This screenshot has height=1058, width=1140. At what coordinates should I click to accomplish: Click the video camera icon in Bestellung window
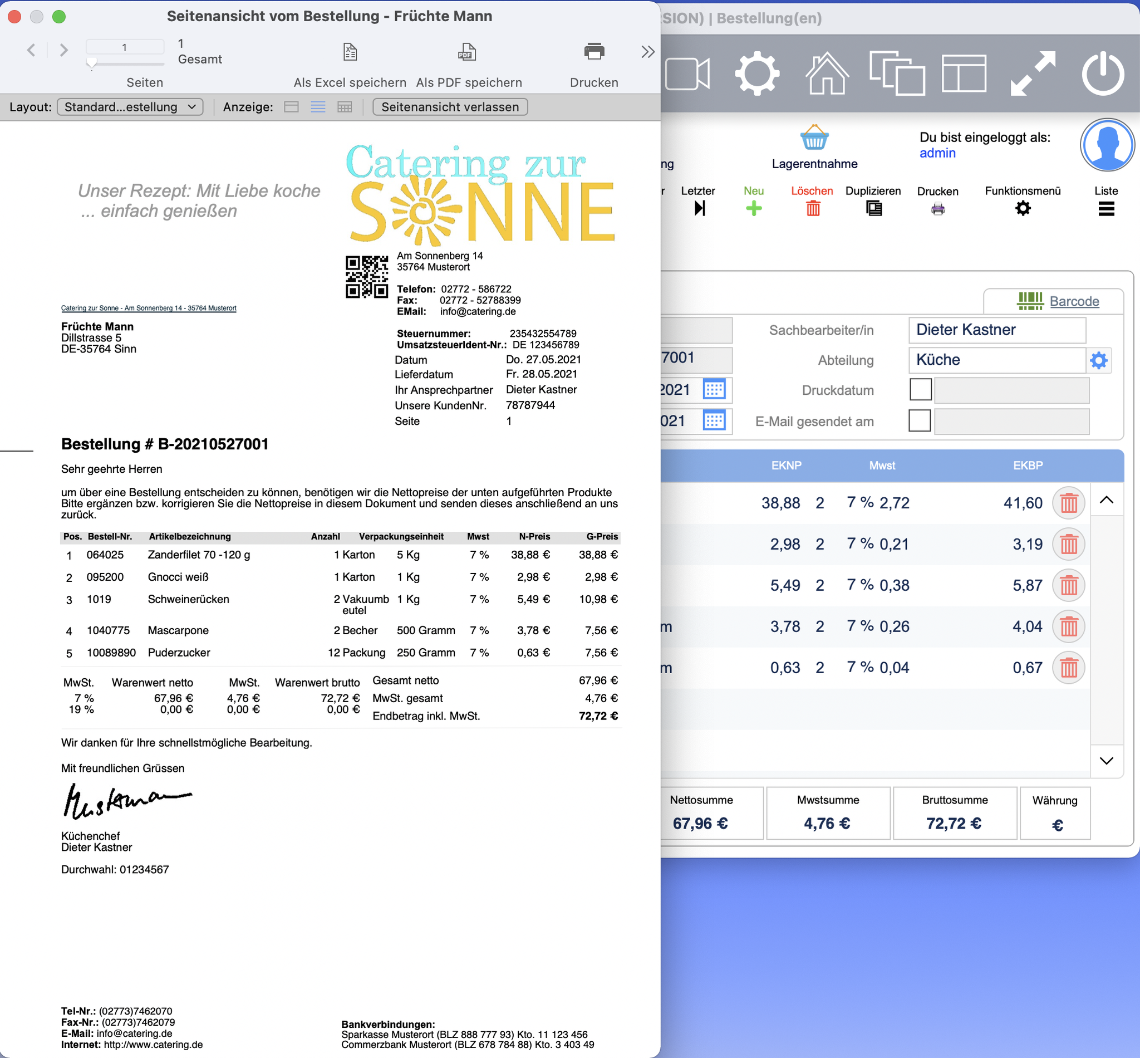coord(687,74)
